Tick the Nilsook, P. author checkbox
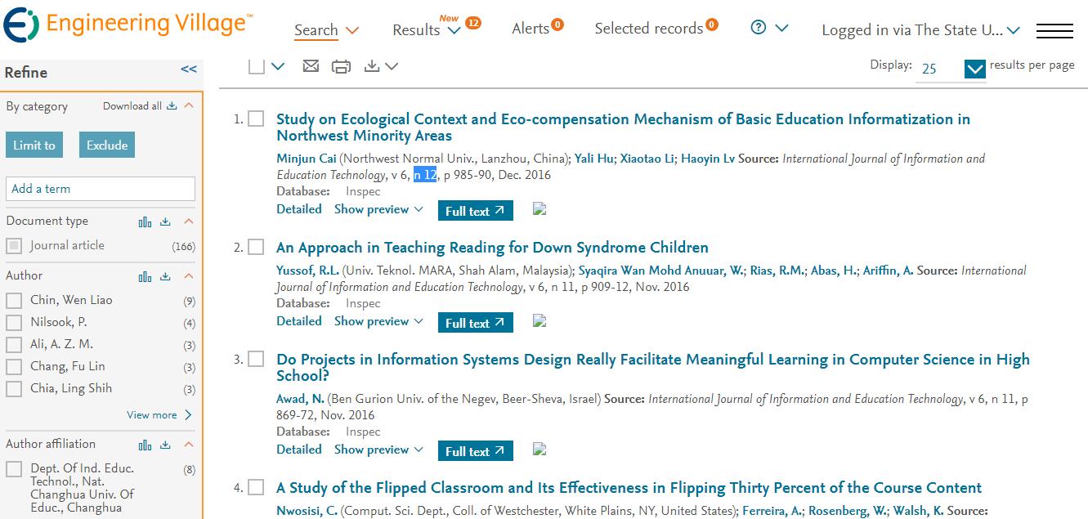Image resolution: width=1088 pixels, height=519 pixels. pos(14,323)
